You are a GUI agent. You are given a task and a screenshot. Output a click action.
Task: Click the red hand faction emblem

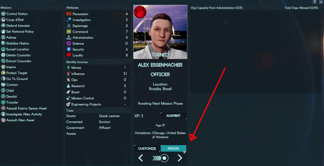tap(138, 12)
